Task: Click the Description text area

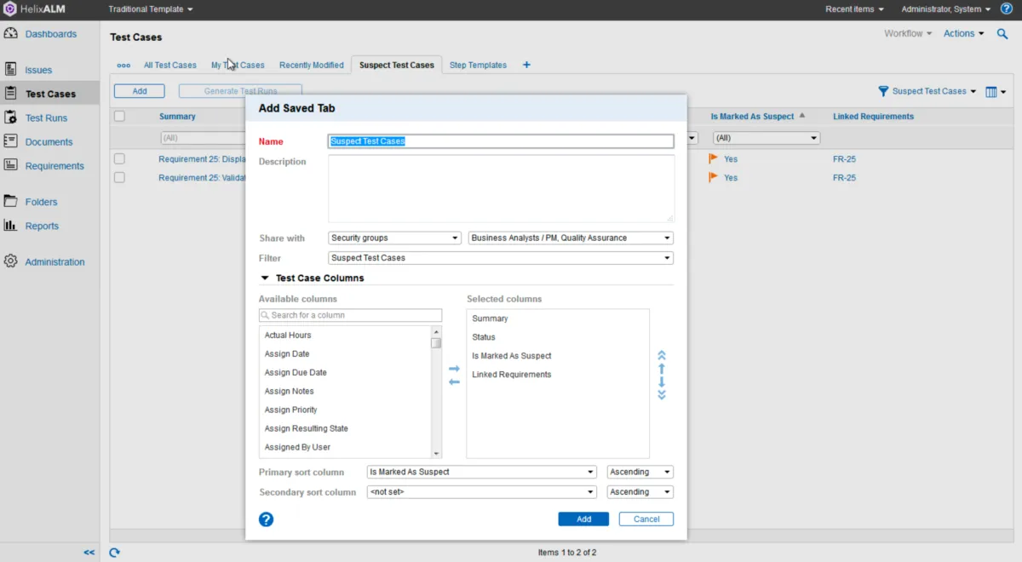Action: (501, 188)
